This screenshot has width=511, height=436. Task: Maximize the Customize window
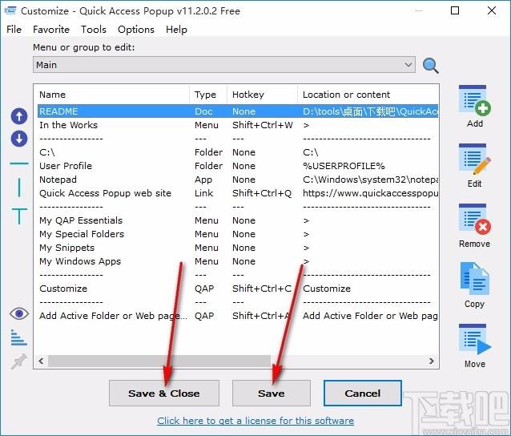point(455,10)
